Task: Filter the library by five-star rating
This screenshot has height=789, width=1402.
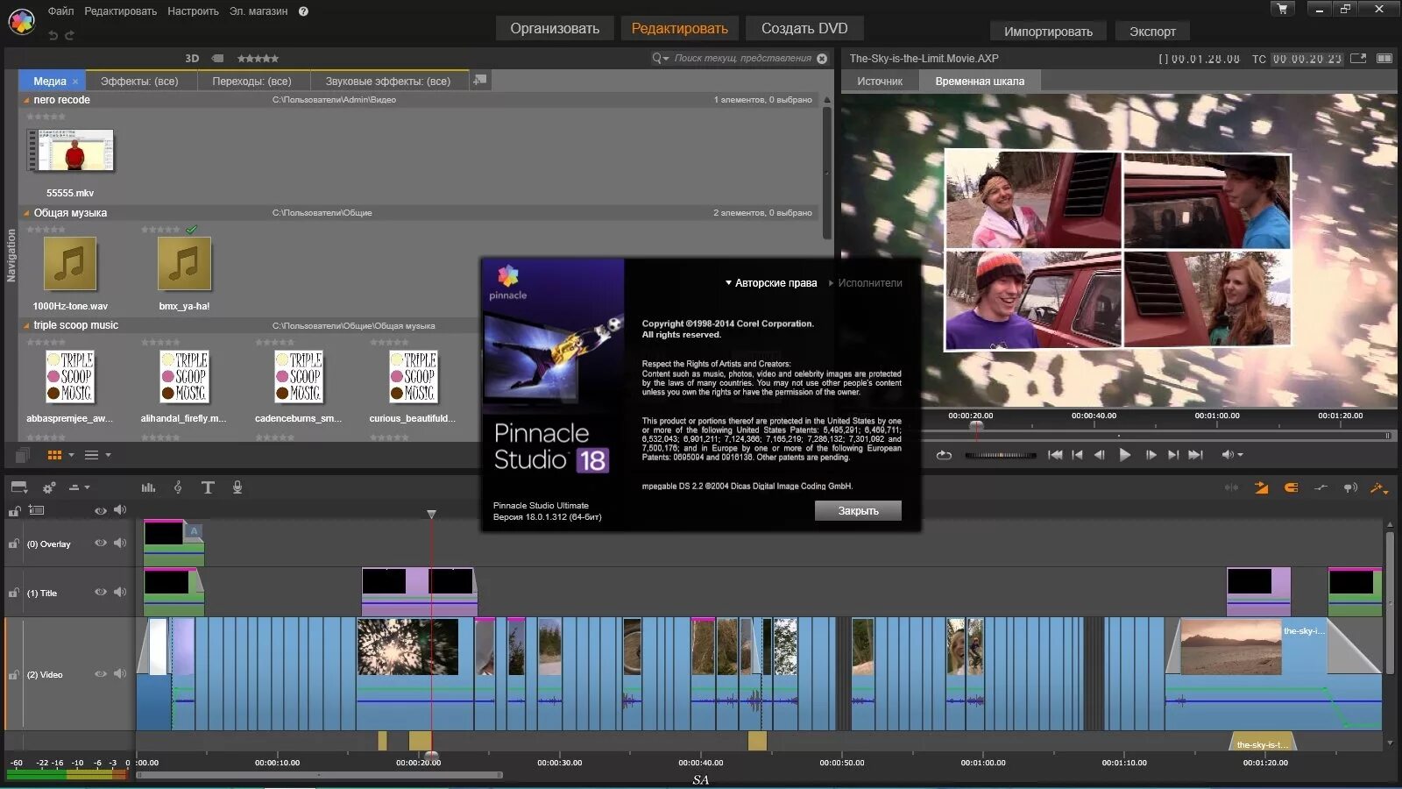Action: coord(258,59)
